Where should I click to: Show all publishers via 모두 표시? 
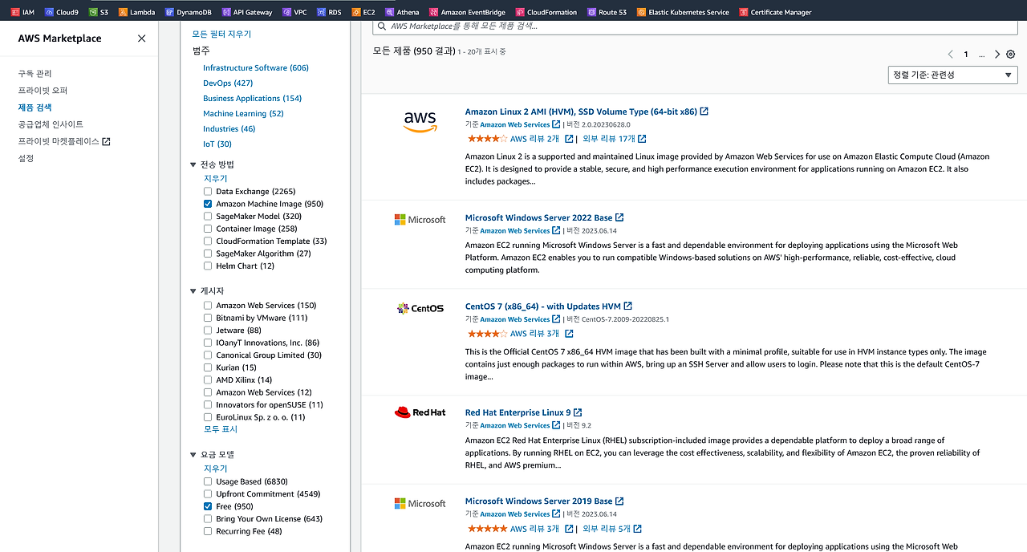(x=221, y=429)
